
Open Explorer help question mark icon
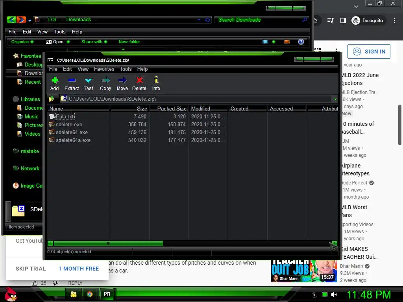tap(301, 42)
